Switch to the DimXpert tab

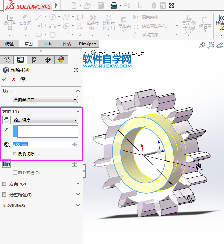click(x=88, y=44)
